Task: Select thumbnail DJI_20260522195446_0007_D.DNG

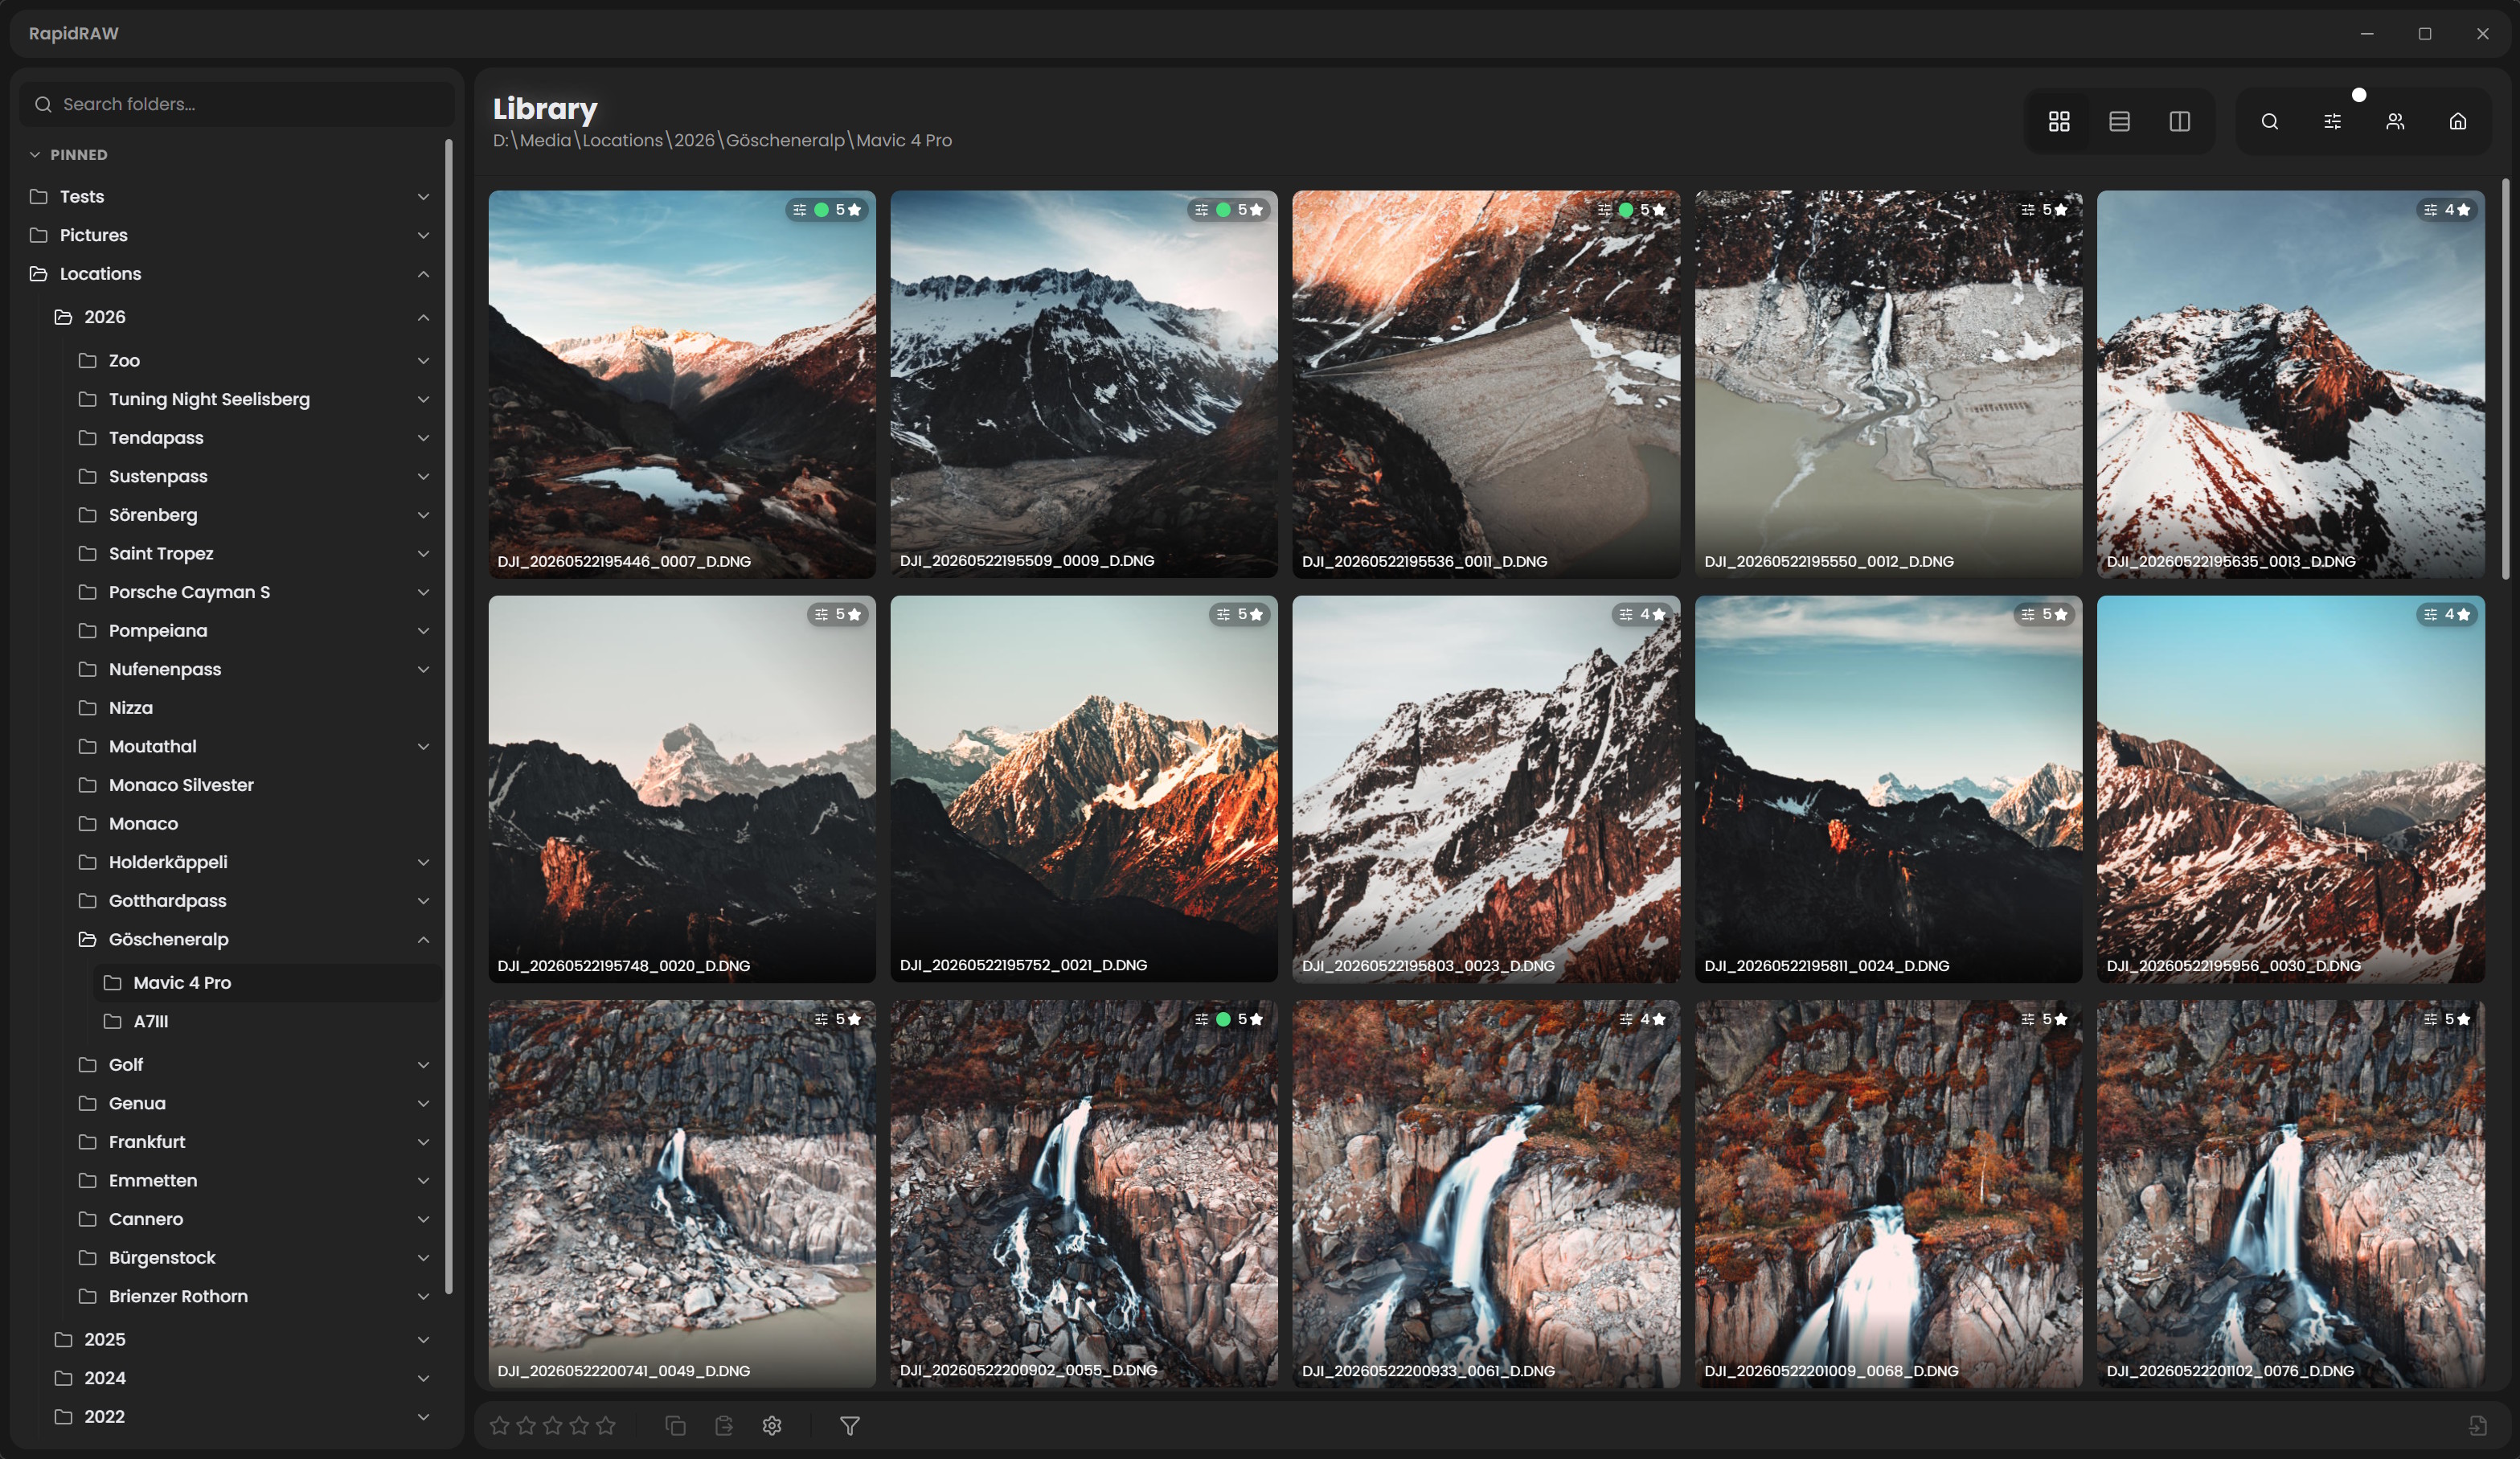Action: [x=682, y=384]
